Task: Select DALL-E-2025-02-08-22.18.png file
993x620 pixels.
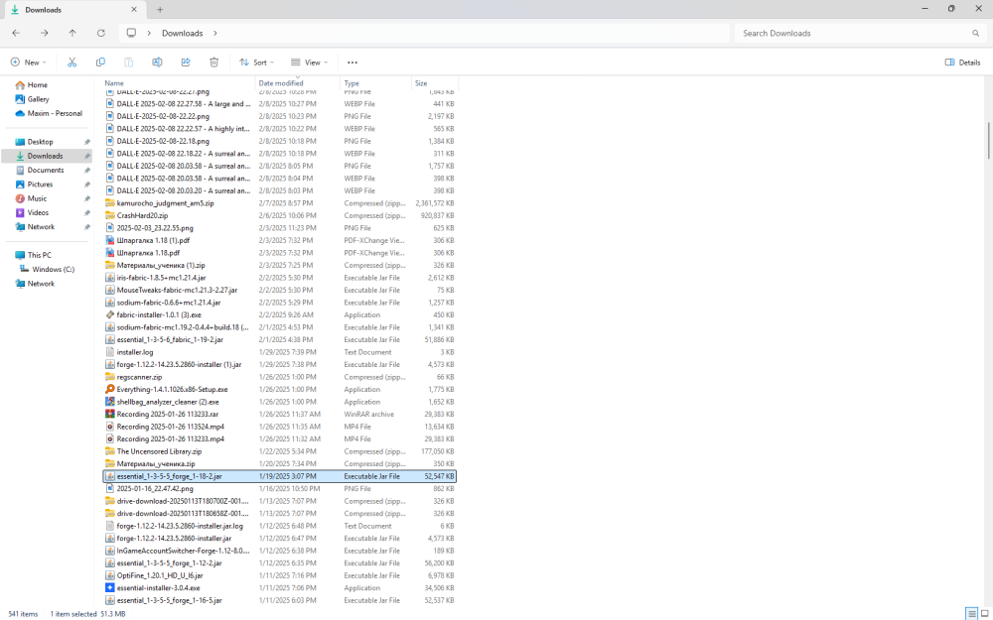Action: (x=279, y=141)
